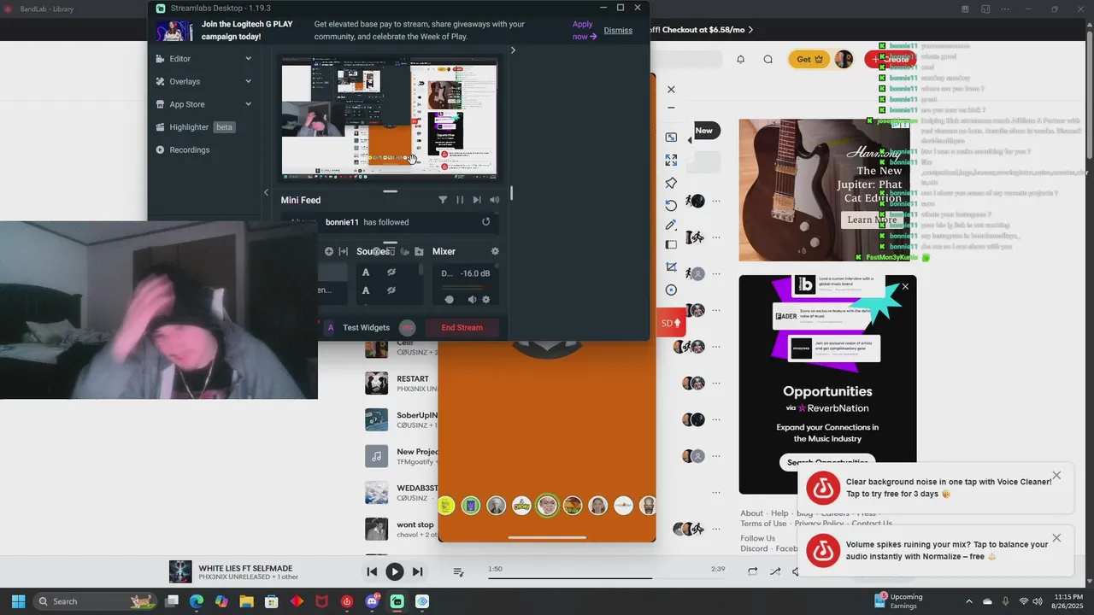
Task: Pin the phone mirror window on top
Action: tap(671, 183)
